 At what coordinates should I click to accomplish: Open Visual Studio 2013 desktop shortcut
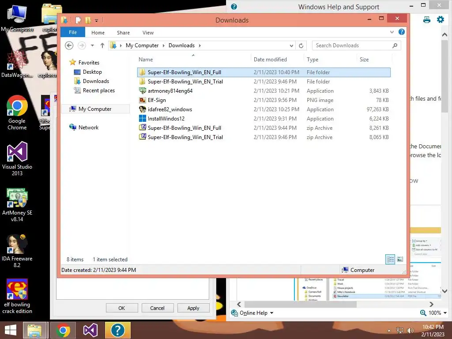17,158
